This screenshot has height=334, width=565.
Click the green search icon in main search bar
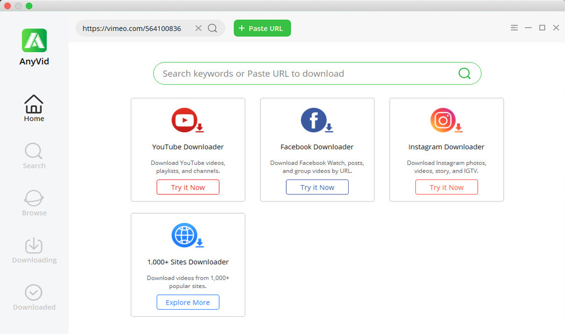tap(464, 74)
